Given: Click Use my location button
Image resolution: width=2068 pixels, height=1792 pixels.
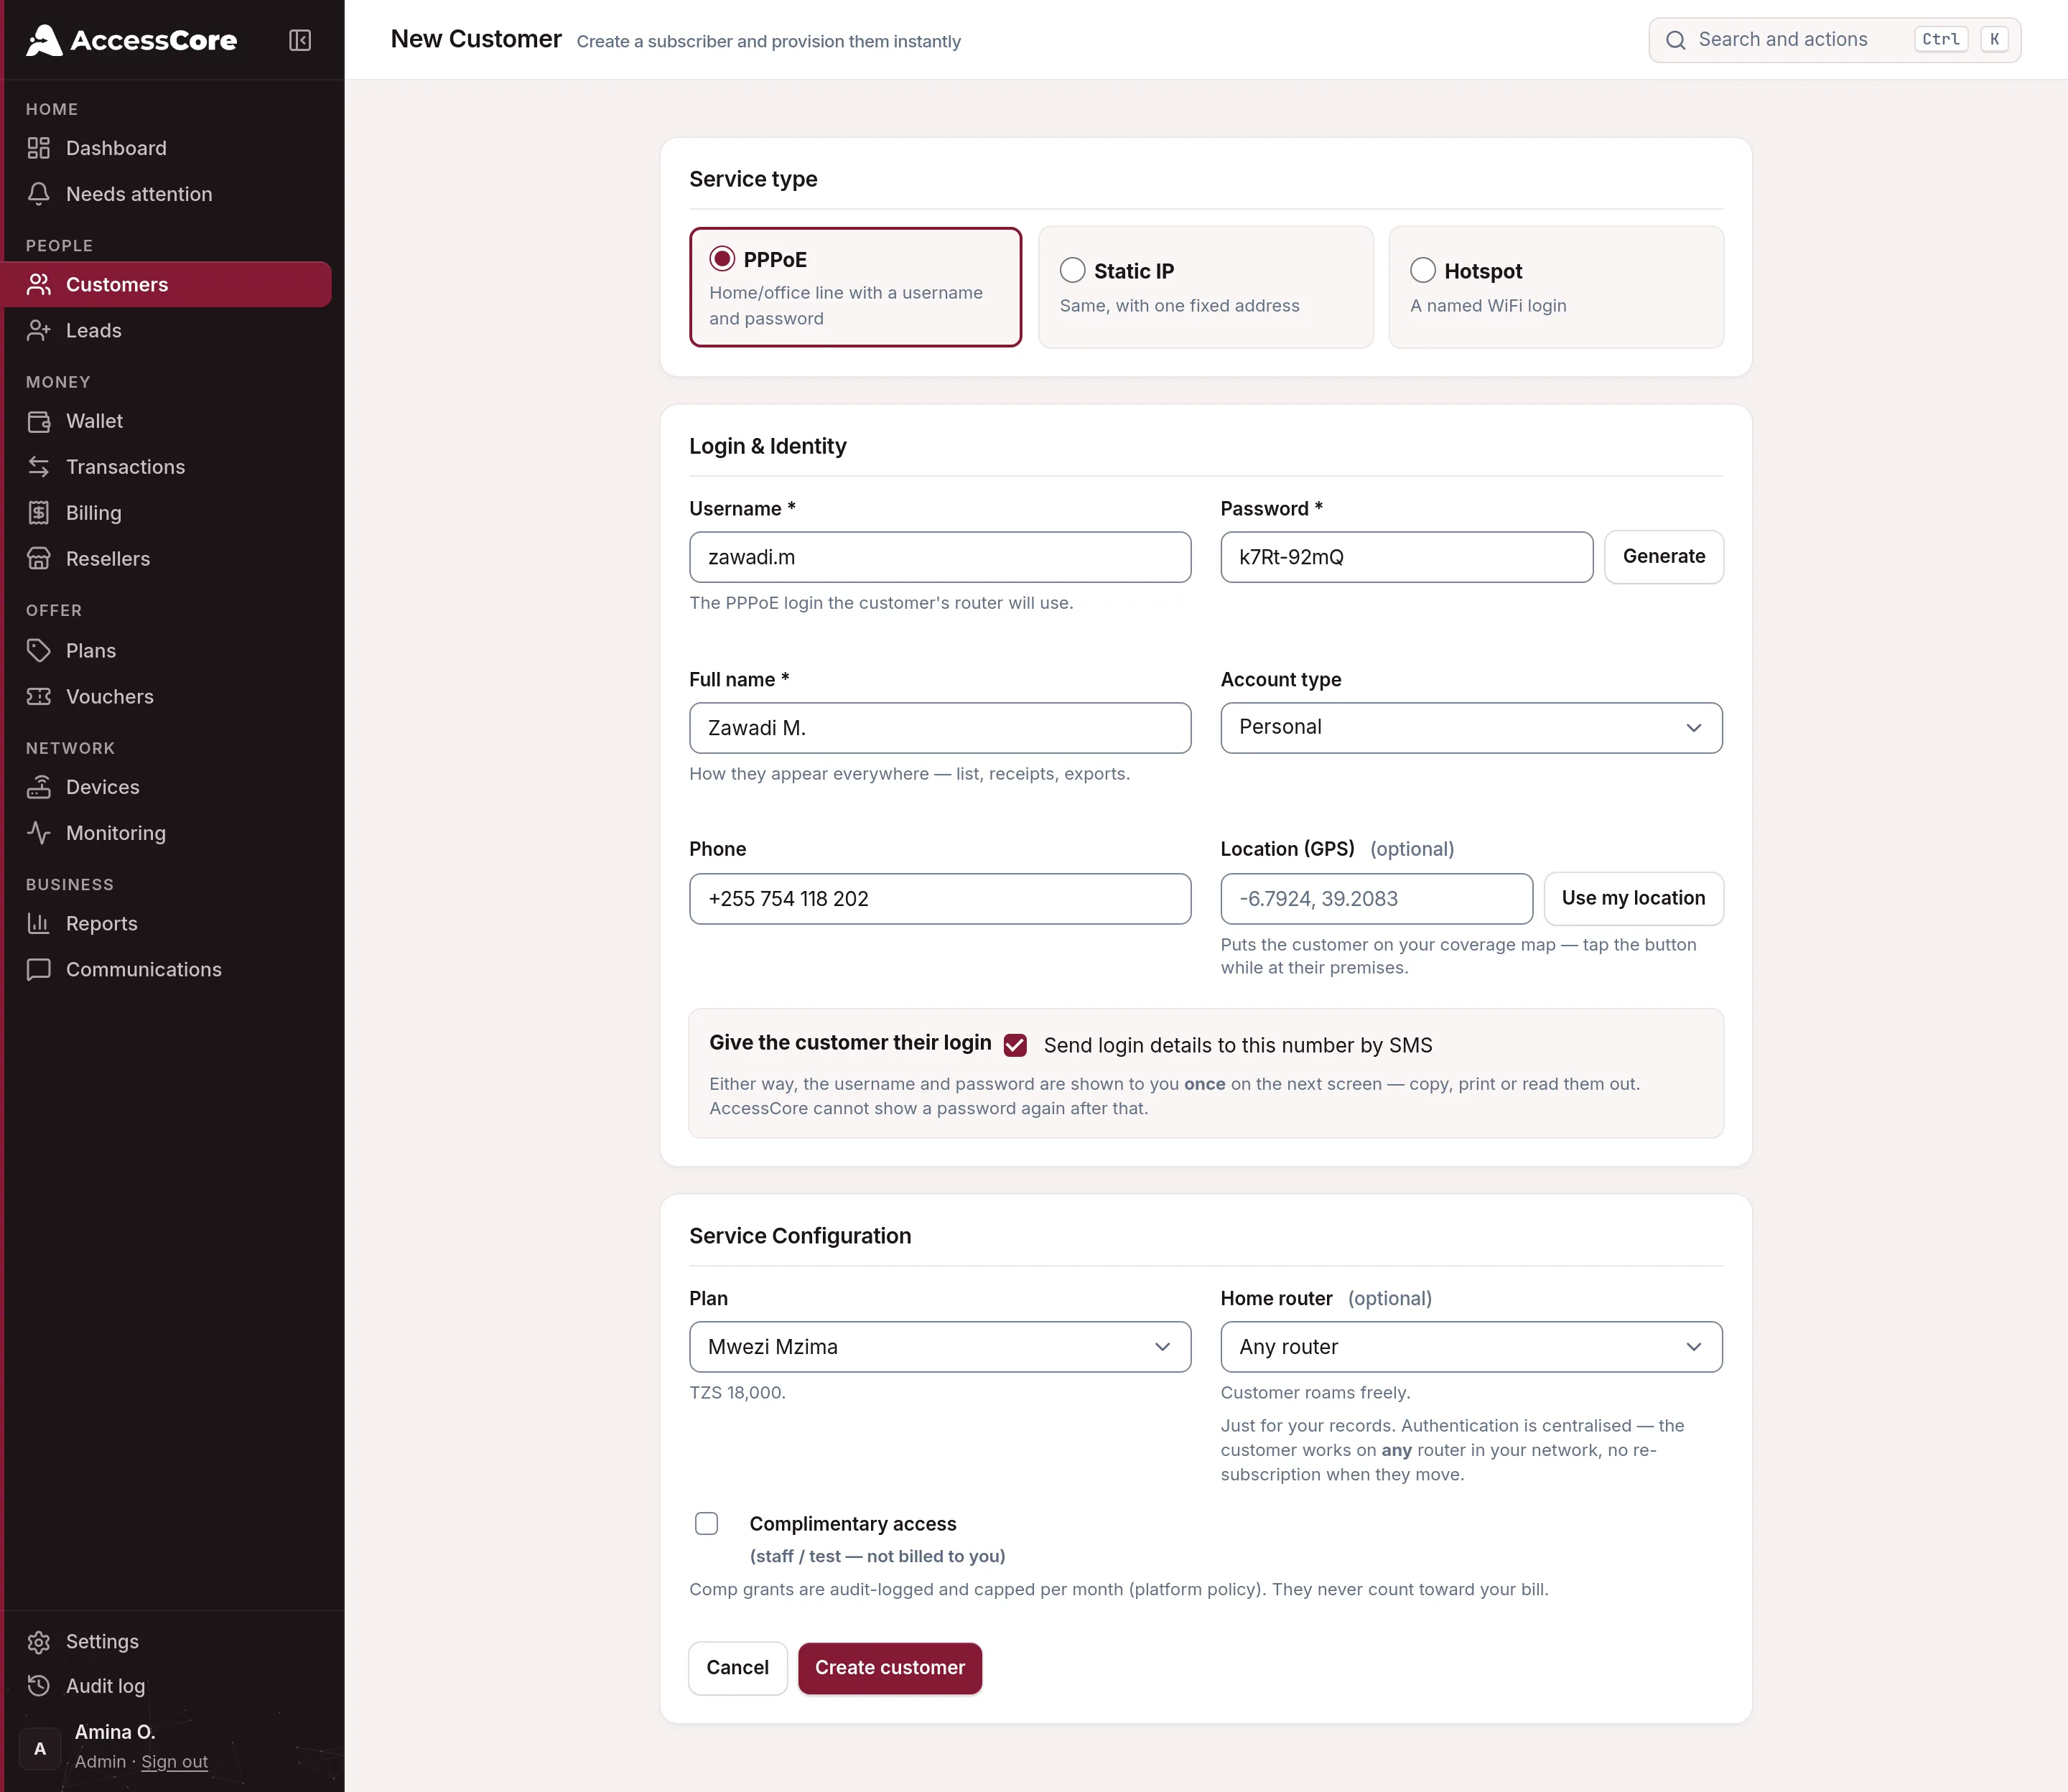Looking at the screenshot, I should 1633,898.
